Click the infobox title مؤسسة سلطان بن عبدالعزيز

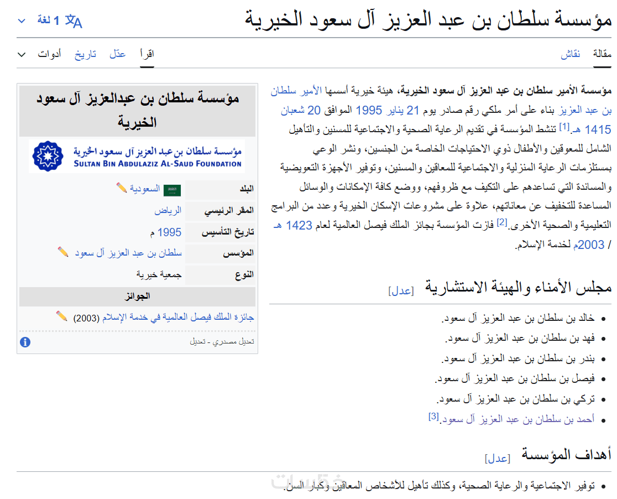tap(137, 111)
